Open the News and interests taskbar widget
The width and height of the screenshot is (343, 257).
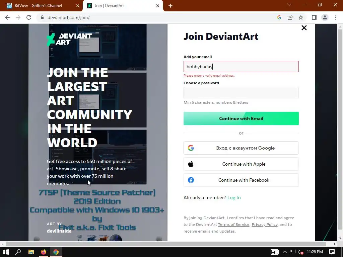click(x=275, y=252)
